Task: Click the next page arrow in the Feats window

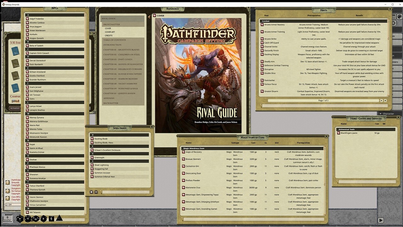Action: (x=381, y=101)
